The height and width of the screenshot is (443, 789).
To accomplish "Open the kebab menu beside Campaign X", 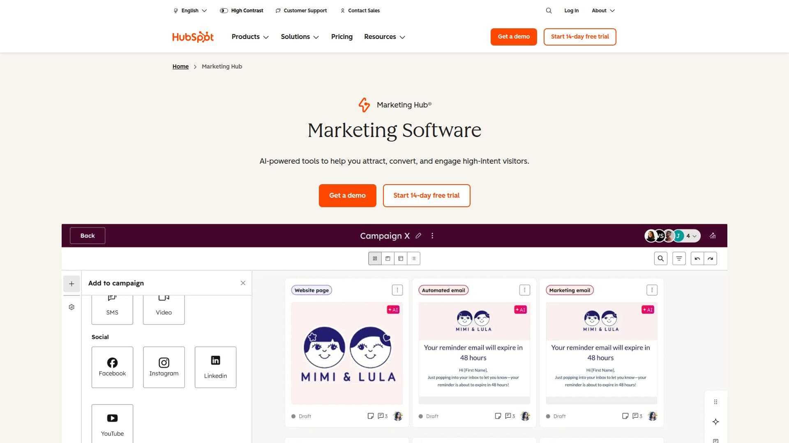I will coord(432,236).
